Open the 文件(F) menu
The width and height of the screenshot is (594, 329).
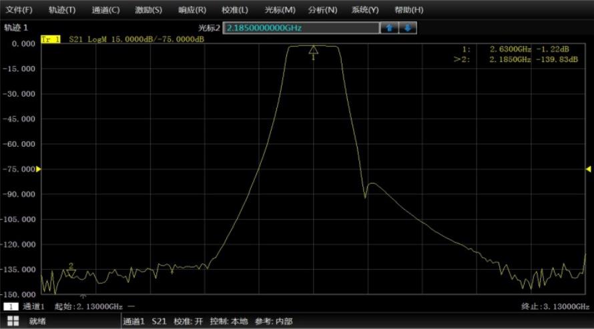tap(19, 10)
